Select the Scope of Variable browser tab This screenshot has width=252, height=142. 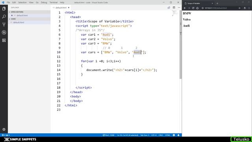pos(198,4)
